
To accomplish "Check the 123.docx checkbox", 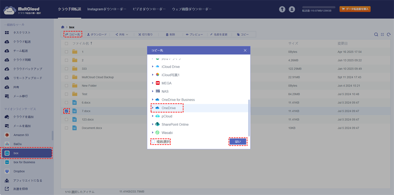I will click(67, 119).
